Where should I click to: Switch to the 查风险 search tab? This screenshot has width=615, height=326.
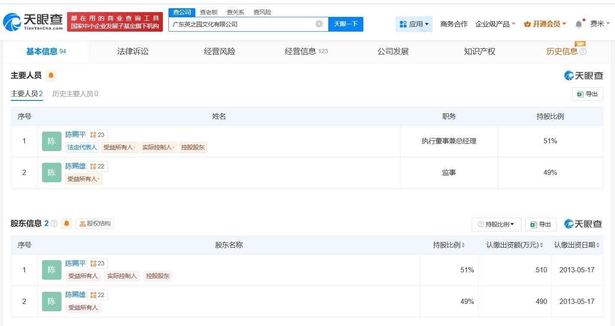[262, 12]
